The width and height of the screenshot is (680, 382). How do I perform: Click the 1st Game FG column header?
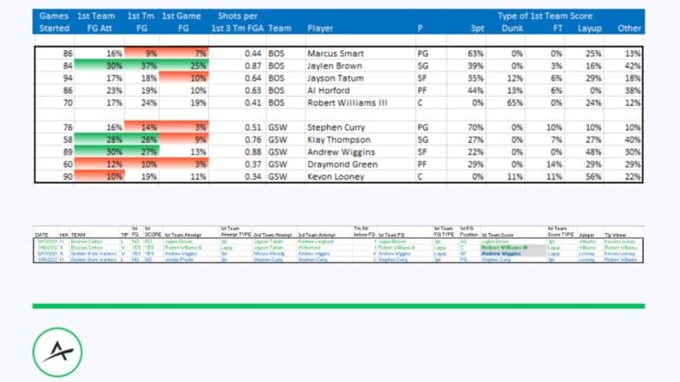click(181, 23)
